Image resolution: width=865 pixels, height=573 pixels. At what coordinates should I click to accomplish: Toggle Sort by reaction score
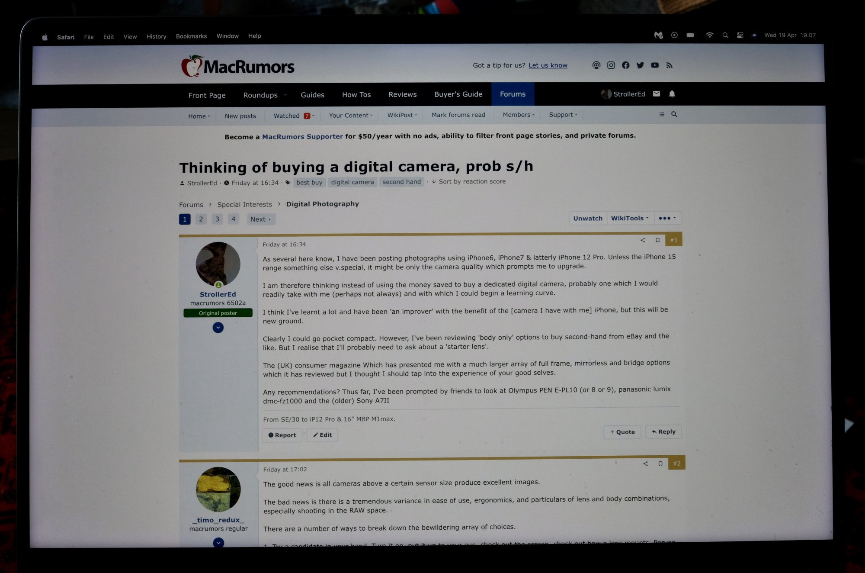pyautogui.click(x=471, y=182)
